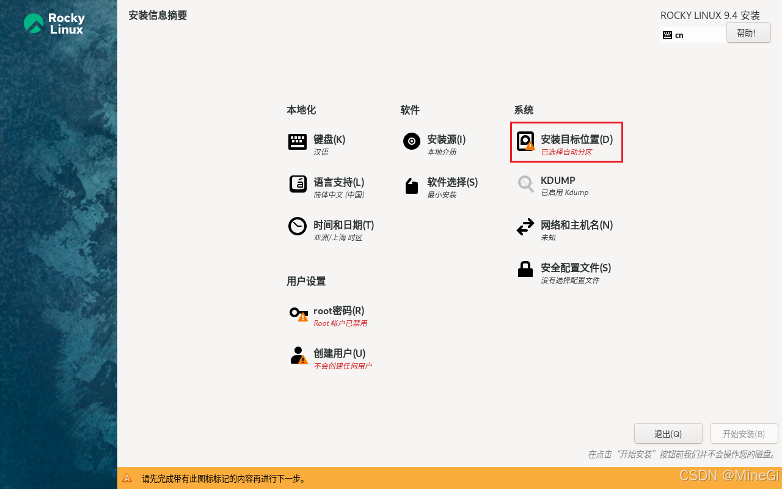Open the hard disk icon for 安装目标位置(D)
This screenshot has height=489, width=782.
525,141
